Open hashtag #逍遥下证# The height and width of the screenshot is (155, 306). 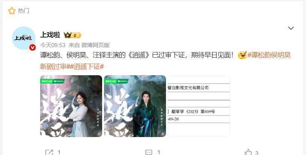(x=89, y=67)
